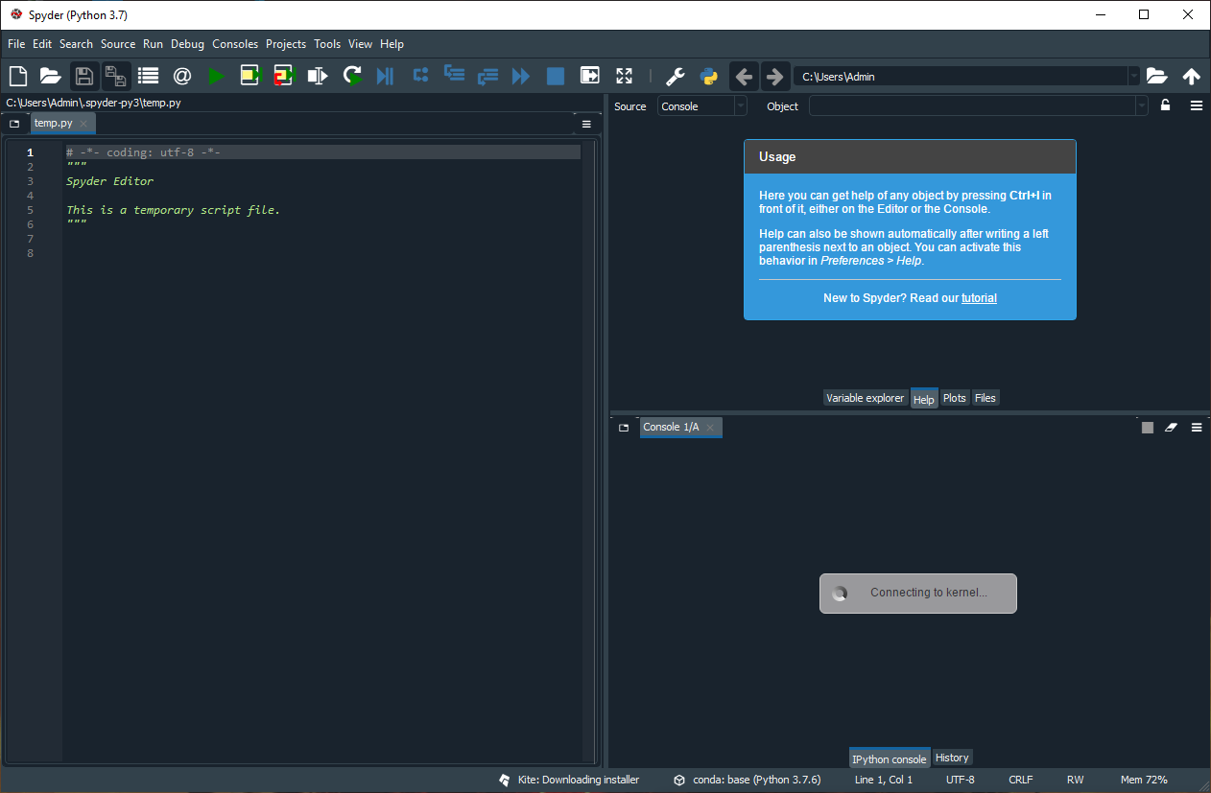The width and height of the screenshot is (1211, 793).
Task: Click the console Remove all variables eraser icon
Action: click(1171, 427)
